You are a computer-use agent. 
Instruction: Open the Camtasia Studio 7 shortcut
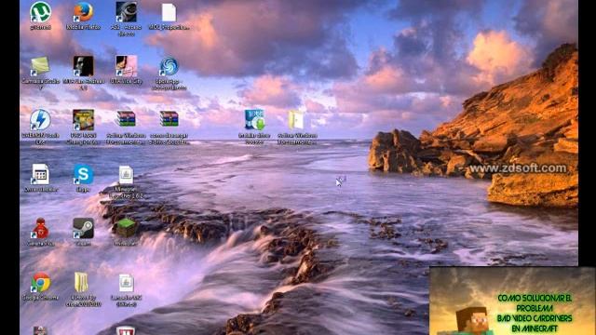(40, 66)
